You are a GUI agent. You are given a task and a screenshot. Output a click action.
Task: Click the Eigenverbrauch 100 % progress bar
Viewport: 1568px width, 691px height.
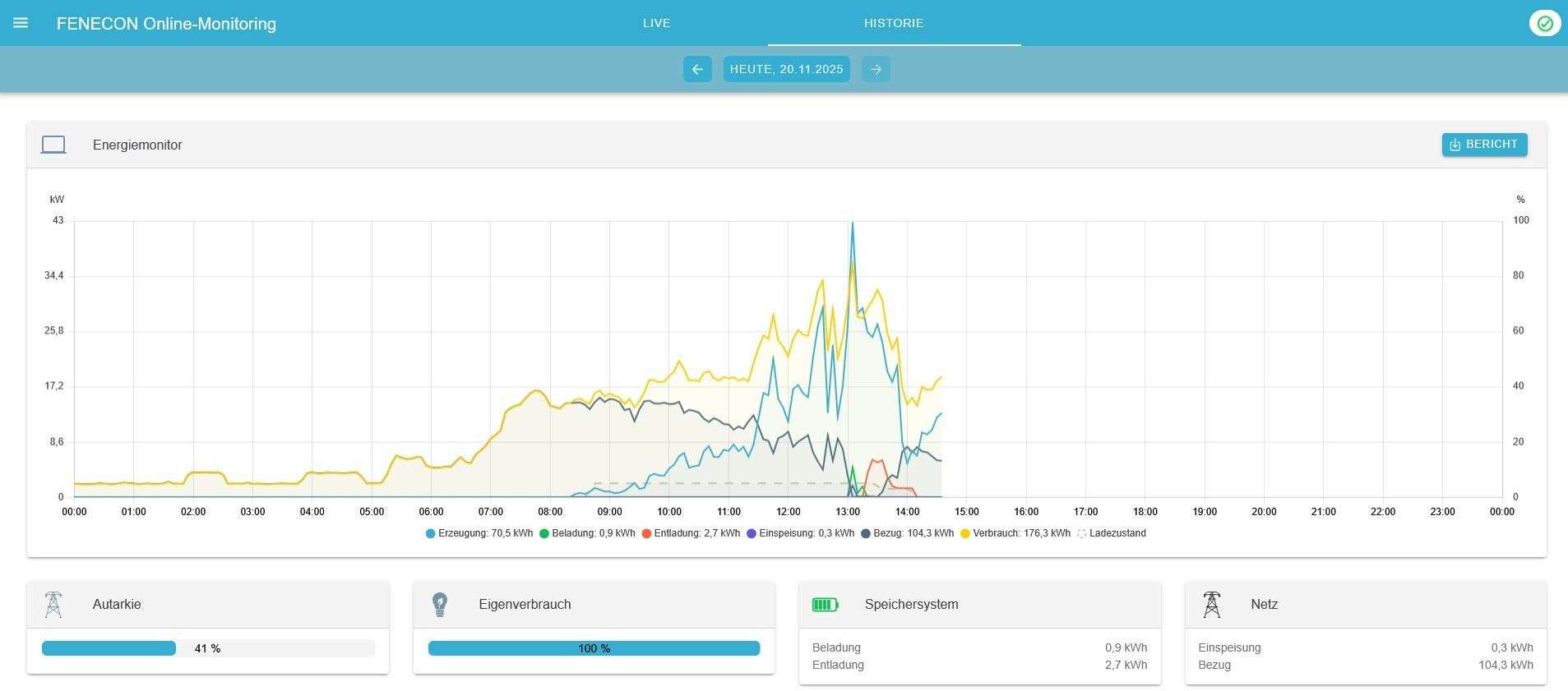[594, 648]
